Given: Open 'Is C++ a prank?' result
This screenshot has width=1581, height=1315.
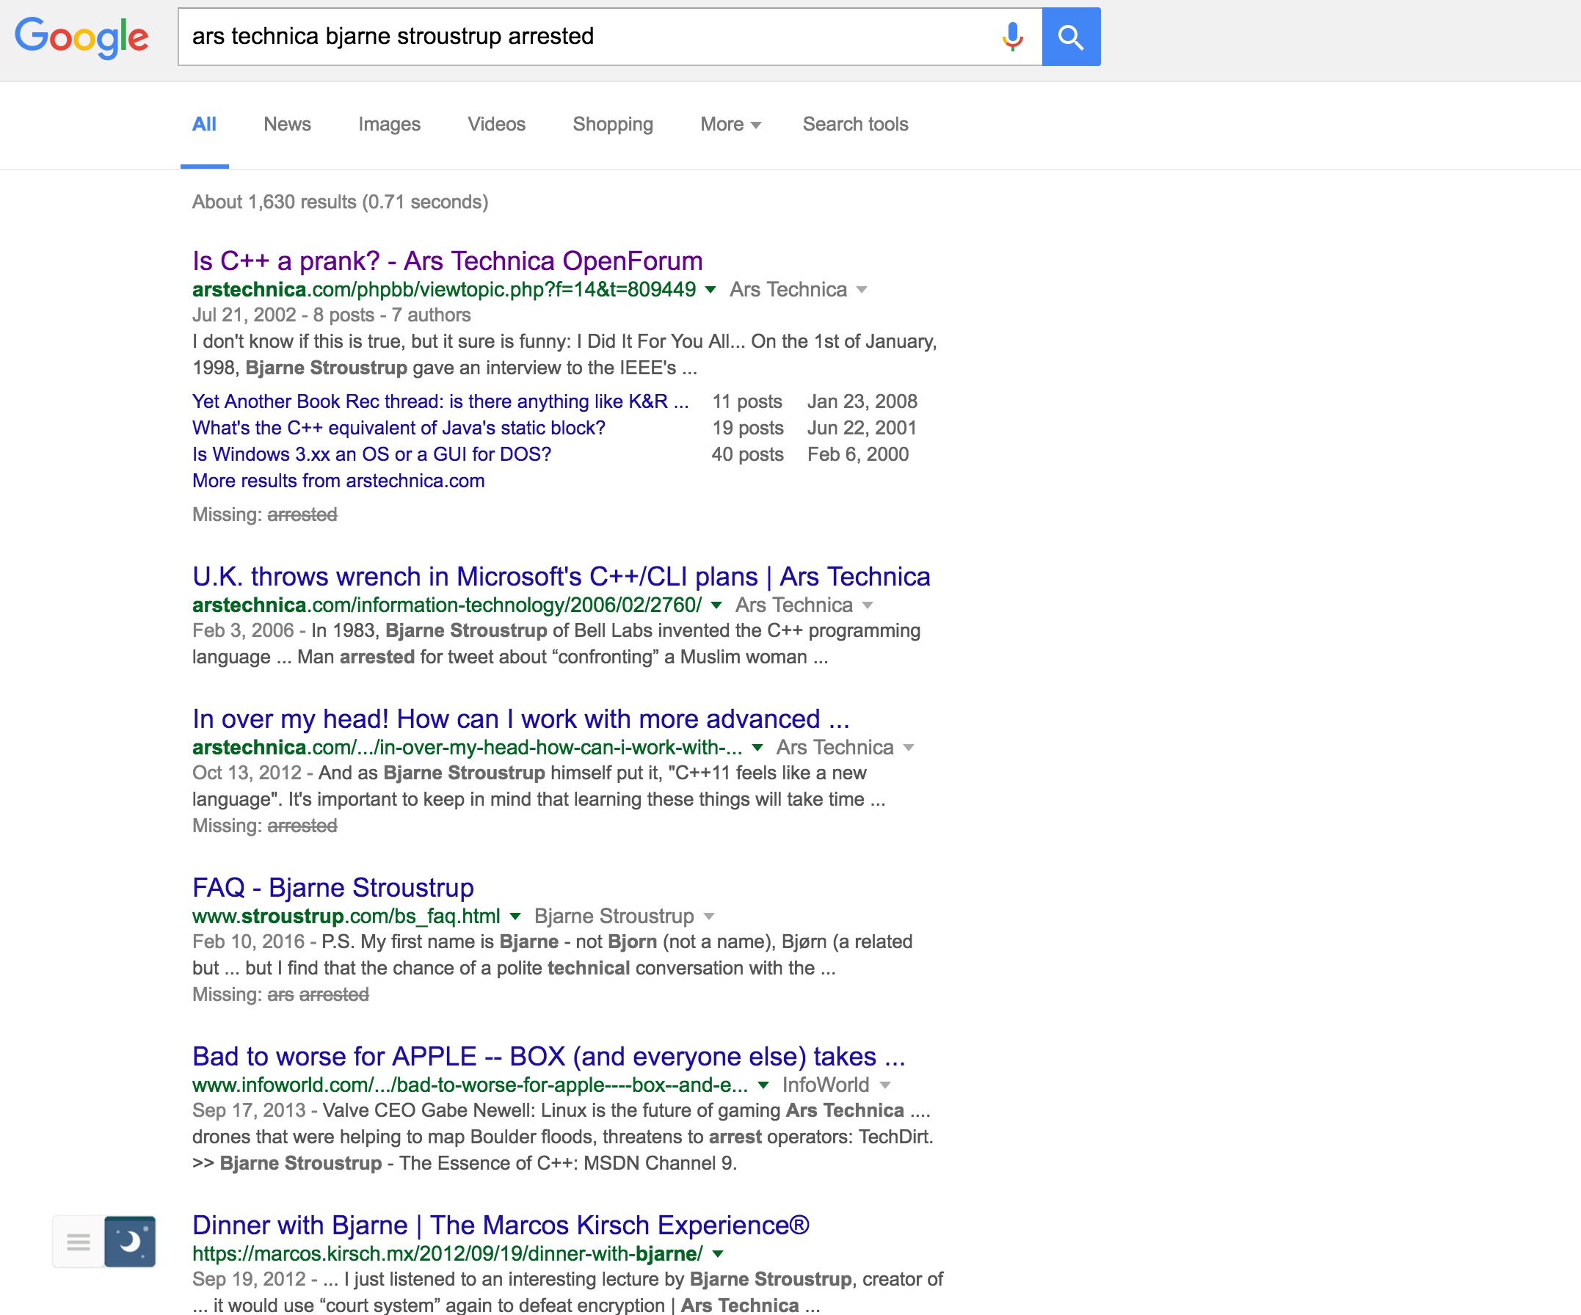Looking at the screenshot, I should click(447, 261).
